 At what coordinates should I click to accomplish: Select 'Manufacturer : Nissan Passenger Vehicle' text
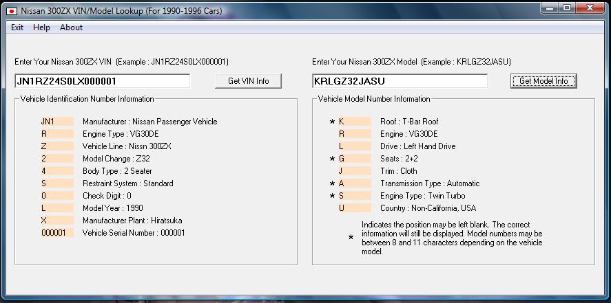pos(150,122)
